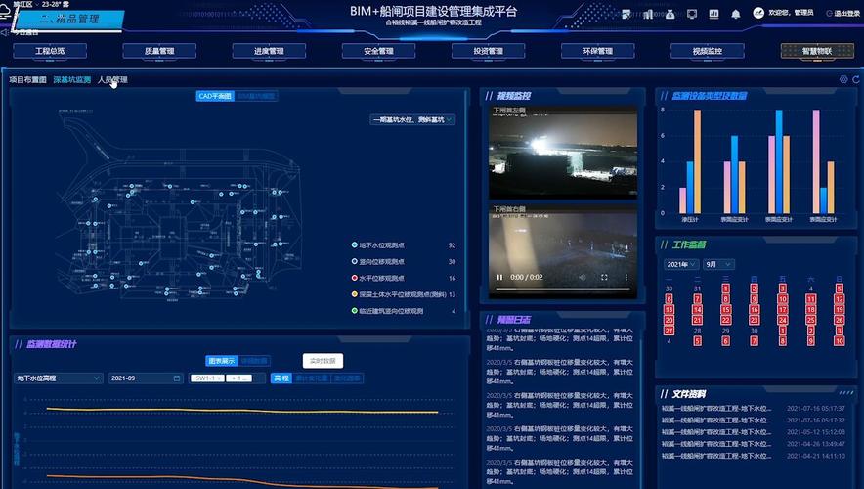Open the 投资管理 menu
Image resolution: width=864 pixels, height=489 pixels.
coord(489,51)
